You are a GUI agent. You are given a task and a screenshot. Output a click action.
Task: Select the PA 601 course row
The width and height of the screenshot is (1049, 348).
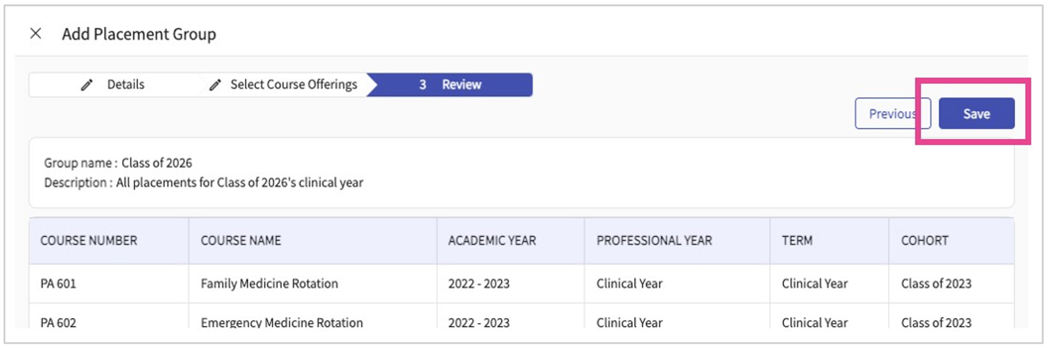pos(521,284)
